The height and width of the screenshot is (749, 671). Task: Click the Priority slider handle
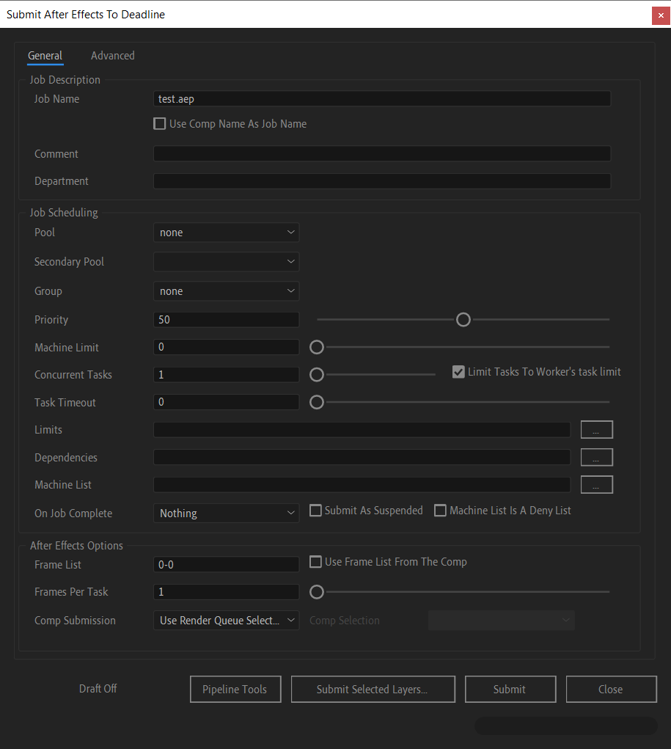pyautogui.click(x=463, y=320)
